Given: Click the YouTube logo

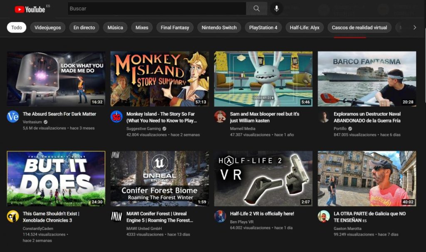Looking at the screenshot, I should 30,8.
